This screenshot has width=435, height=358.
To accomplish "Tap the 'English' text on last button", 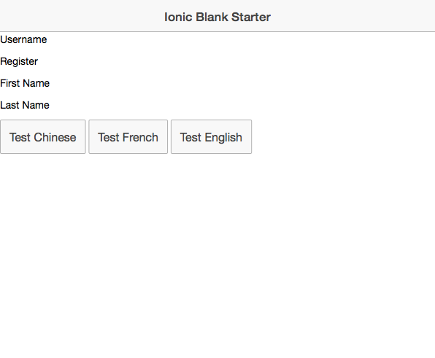I will tap(223, 138).
